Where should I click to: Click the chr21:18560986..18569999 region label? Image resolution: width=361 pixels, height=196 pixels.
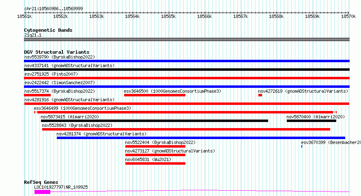click(54, 9)
